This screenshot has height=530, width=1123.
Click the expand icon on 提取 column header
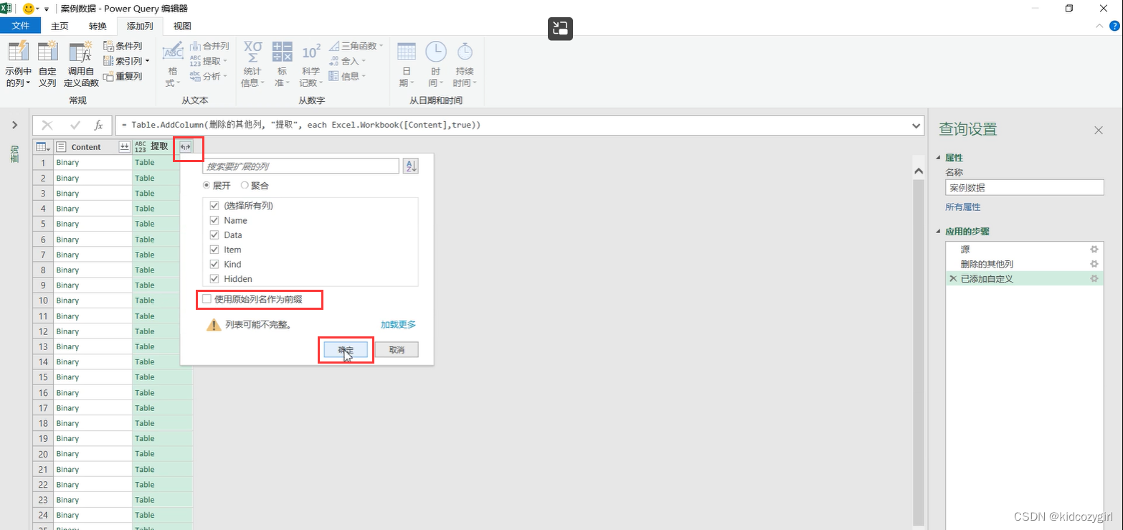click(186, 146)
